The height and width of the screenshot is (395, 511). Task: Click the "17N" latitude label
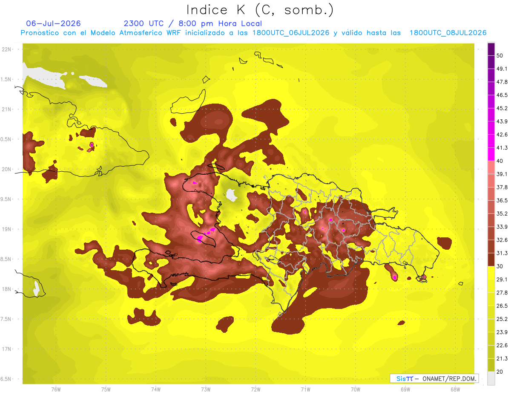[6, 349]
